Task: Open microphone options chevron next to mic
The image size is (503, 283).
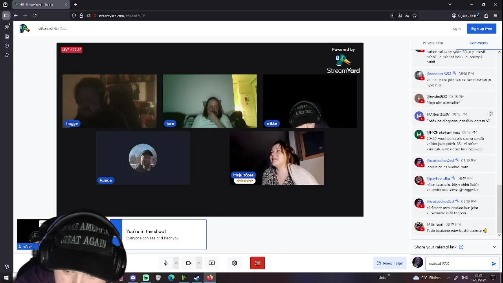Action: point(176,263)
